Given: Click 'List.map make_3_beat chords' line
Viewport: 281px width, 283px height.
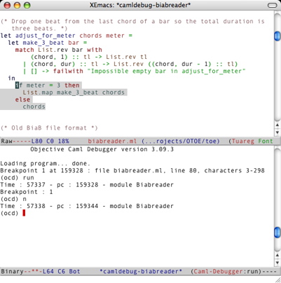Looking at the screenshot, I should pyautogui.click(x=74, y=92).
